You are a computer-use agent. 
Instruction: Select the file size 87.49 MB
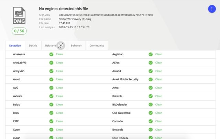[x=64, y=23]
